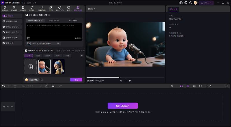The height and width of the screenshot is (127, 231).
Task: Toggle the track lock icon
Action: [4, 107]
